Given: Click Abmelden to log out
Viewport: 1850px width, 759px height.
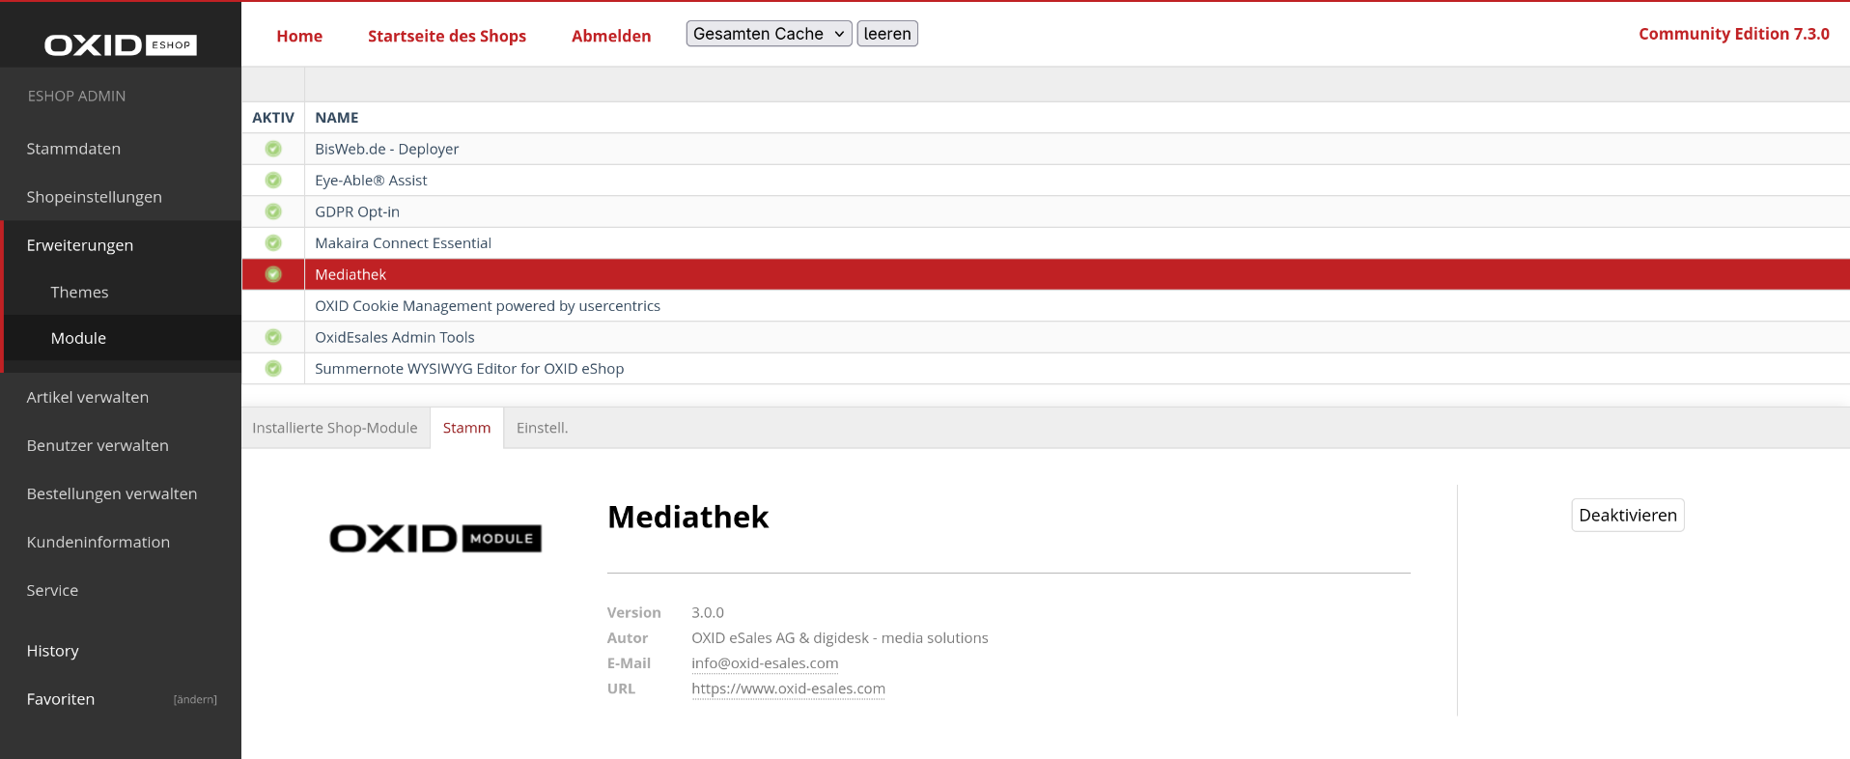Looking at the screenshot, I should click(611, 36).
